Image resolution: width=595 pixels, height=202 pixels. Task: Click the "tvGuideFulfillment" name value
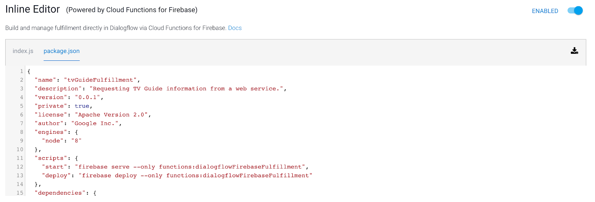tap(100, 80)
